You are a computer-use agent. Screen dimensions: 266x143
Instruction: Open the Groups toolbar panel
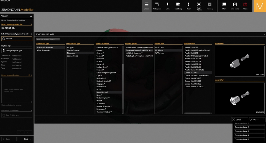(x=147, y=6)
